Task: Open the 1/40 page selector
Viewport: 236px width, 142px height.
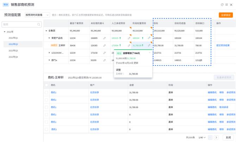Action: click(x=201, y=137)
